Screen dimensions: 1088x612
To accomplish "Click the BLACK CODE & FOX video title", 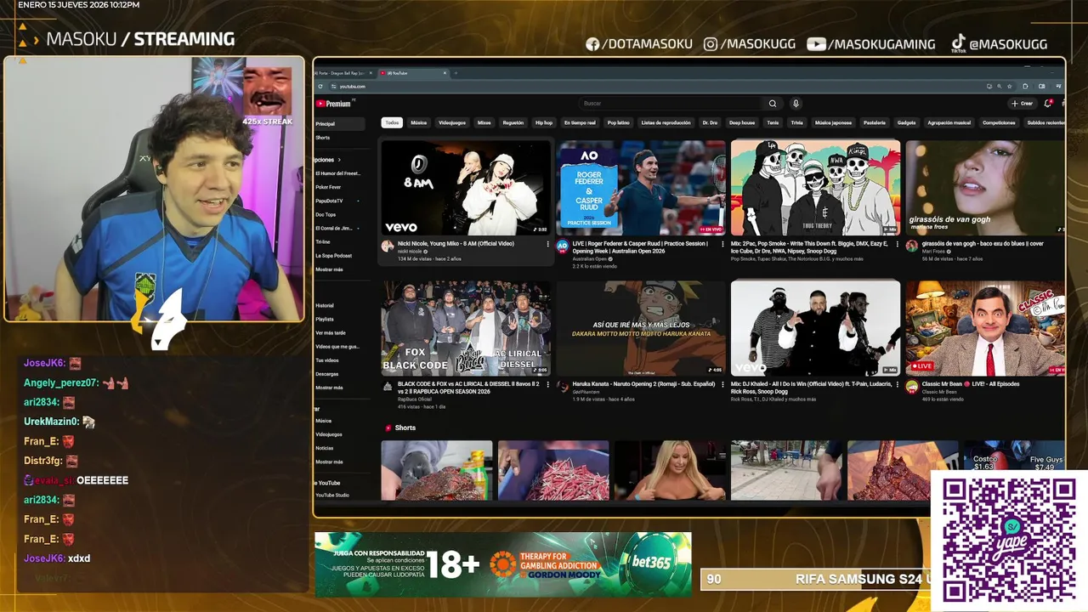I will click(x=468, y=387).
